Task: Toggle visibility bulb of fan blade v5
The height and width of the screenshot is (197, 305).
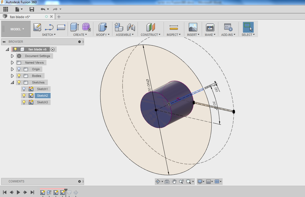Action: (x=15, y=49)
